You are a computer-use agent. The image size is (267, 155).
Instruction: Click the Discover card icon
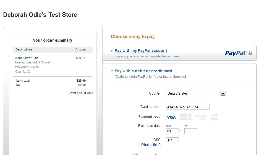[200, 117]
